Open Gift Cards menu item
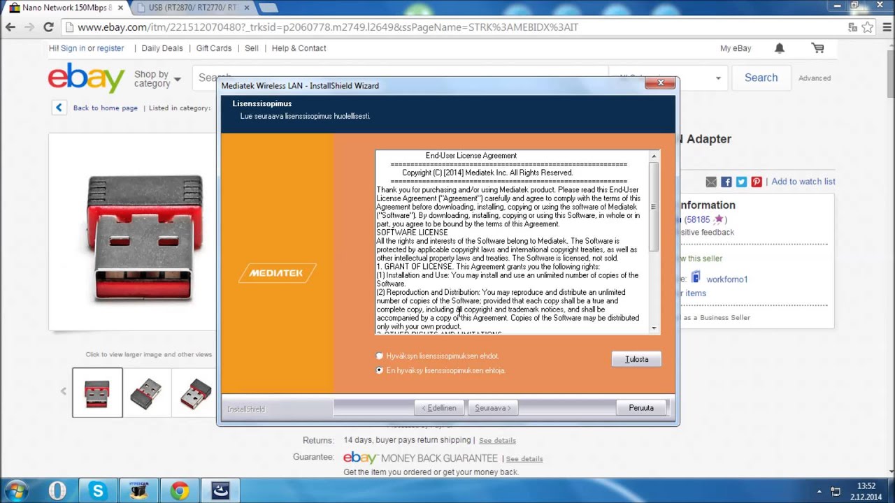The height and width of the screenshot is (503, 895). click(x=214, y=48)
